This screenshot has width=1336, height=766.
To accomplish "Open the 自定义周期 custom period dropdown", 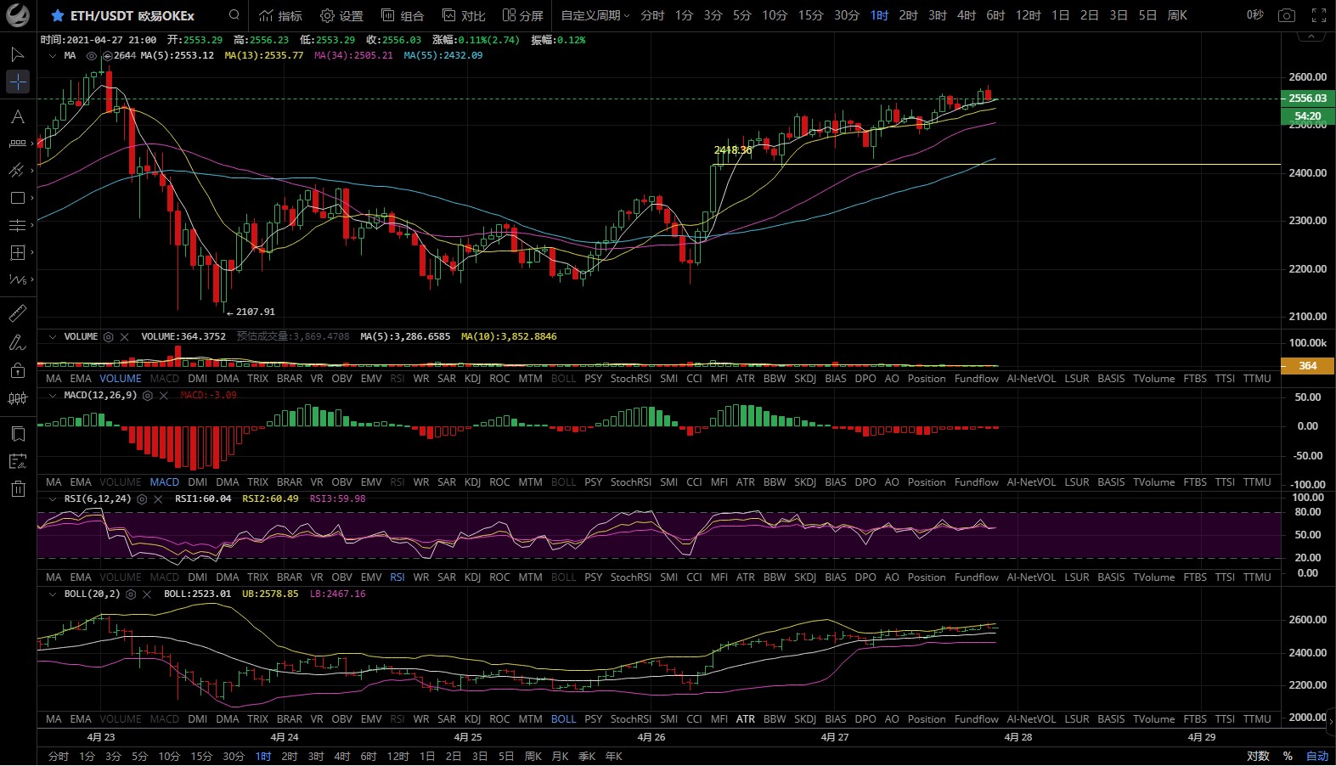I will coord(595,15).
